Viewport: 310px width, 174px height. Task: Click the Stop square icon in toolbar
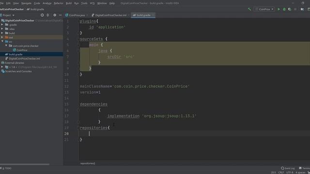click(295, 9)
